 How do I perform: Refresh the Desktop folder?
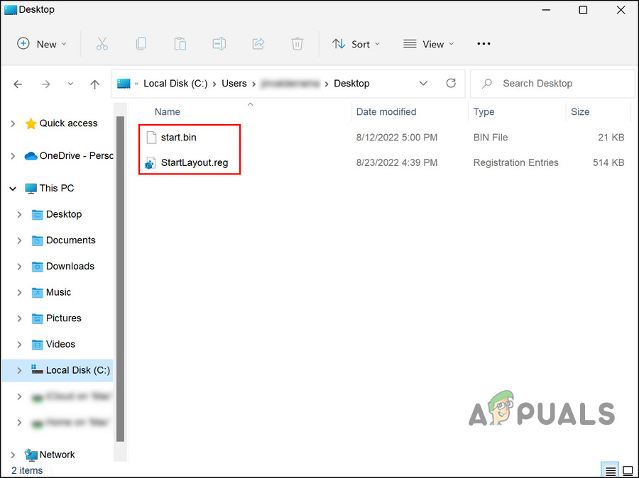click(451, 84)
